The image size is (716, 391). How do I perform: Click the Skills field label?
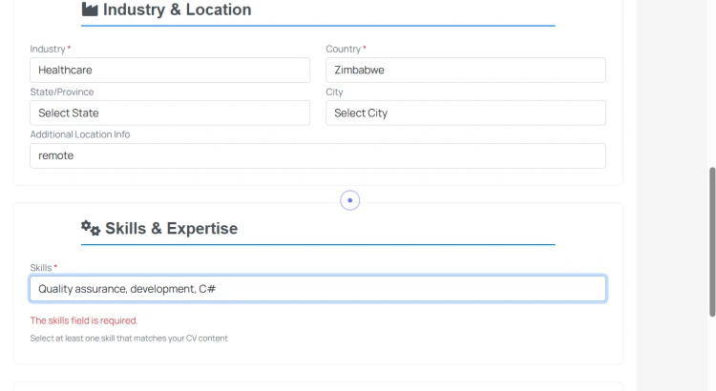[41, 268]
